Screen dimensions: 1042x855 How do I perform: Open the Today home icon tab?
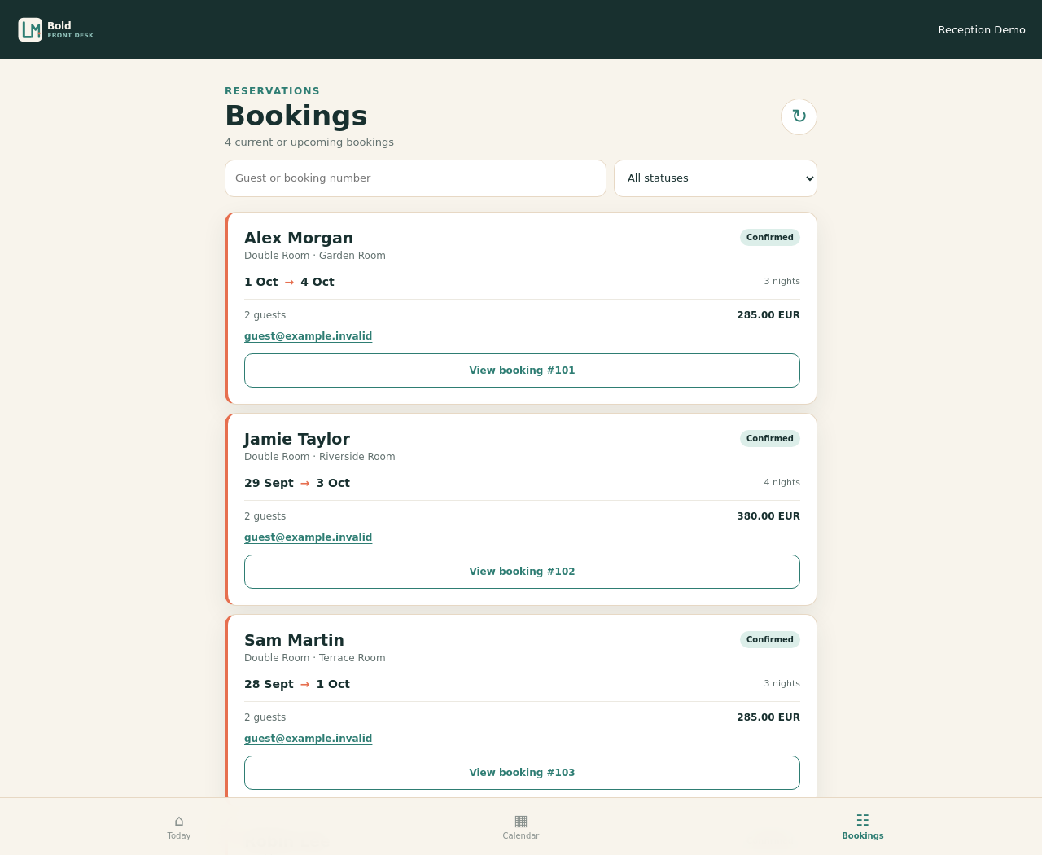(x=179, y=826)
